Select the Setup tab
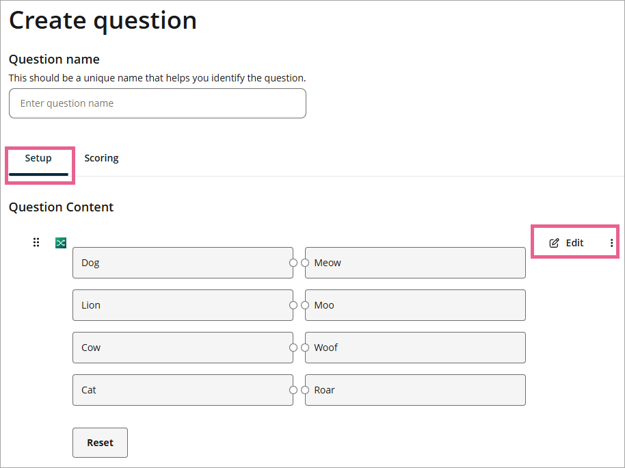625x468 pixels. [38, 158]
